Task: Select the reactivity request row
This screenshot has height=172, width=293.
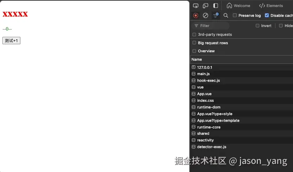Action: 242,140
